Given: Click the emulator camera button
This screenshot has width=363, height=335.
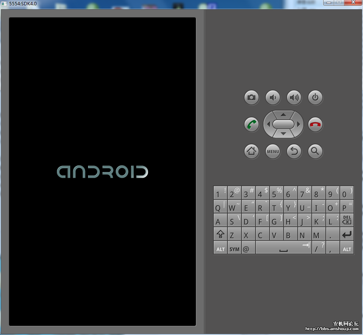Looking at the screenshot, I should click(x=252, y=98).
